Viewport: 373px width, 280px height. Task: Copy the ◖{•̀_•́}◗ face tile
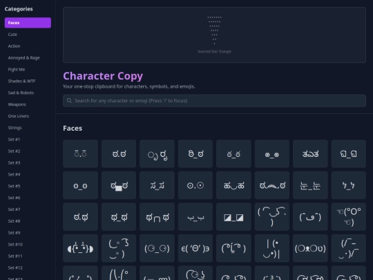click(x=80, y=248)
